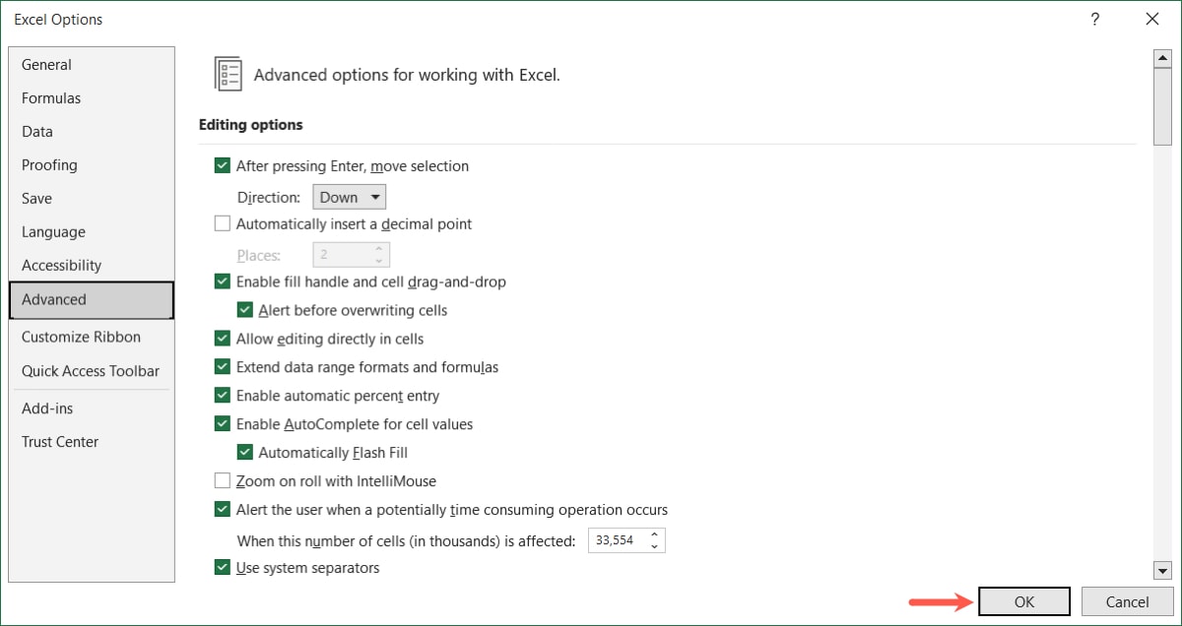Confirm settings with the OK button

[1023, 600]
